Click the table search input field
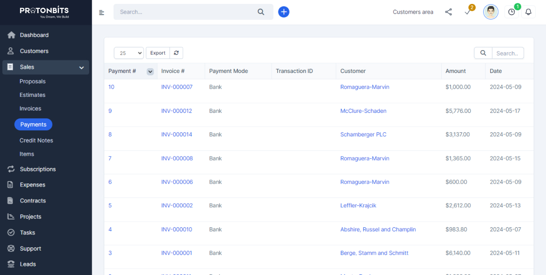This screenshot has width=546, height=275. coord(507,53)
